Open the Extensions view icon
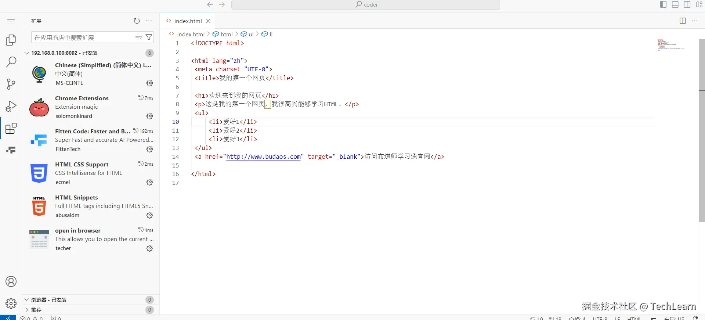The height and width of the screenshot is (320, 705). pos(11,128)
